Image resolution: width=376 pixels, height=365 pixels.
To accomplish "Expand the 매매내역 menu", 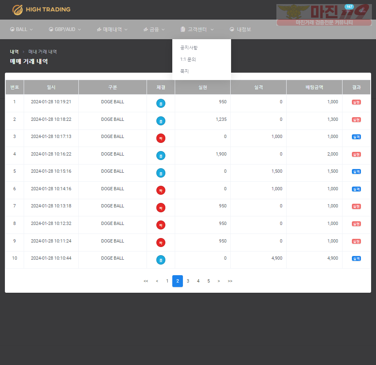I will point(112,29).
